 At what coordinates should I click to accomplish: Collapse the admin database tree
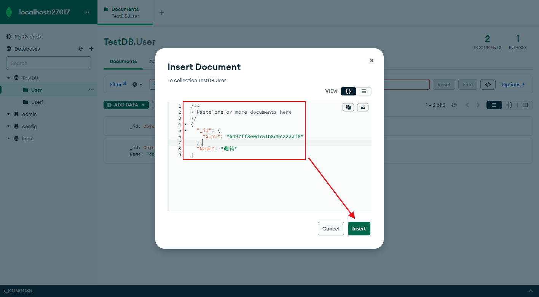(x=8, y=114)
